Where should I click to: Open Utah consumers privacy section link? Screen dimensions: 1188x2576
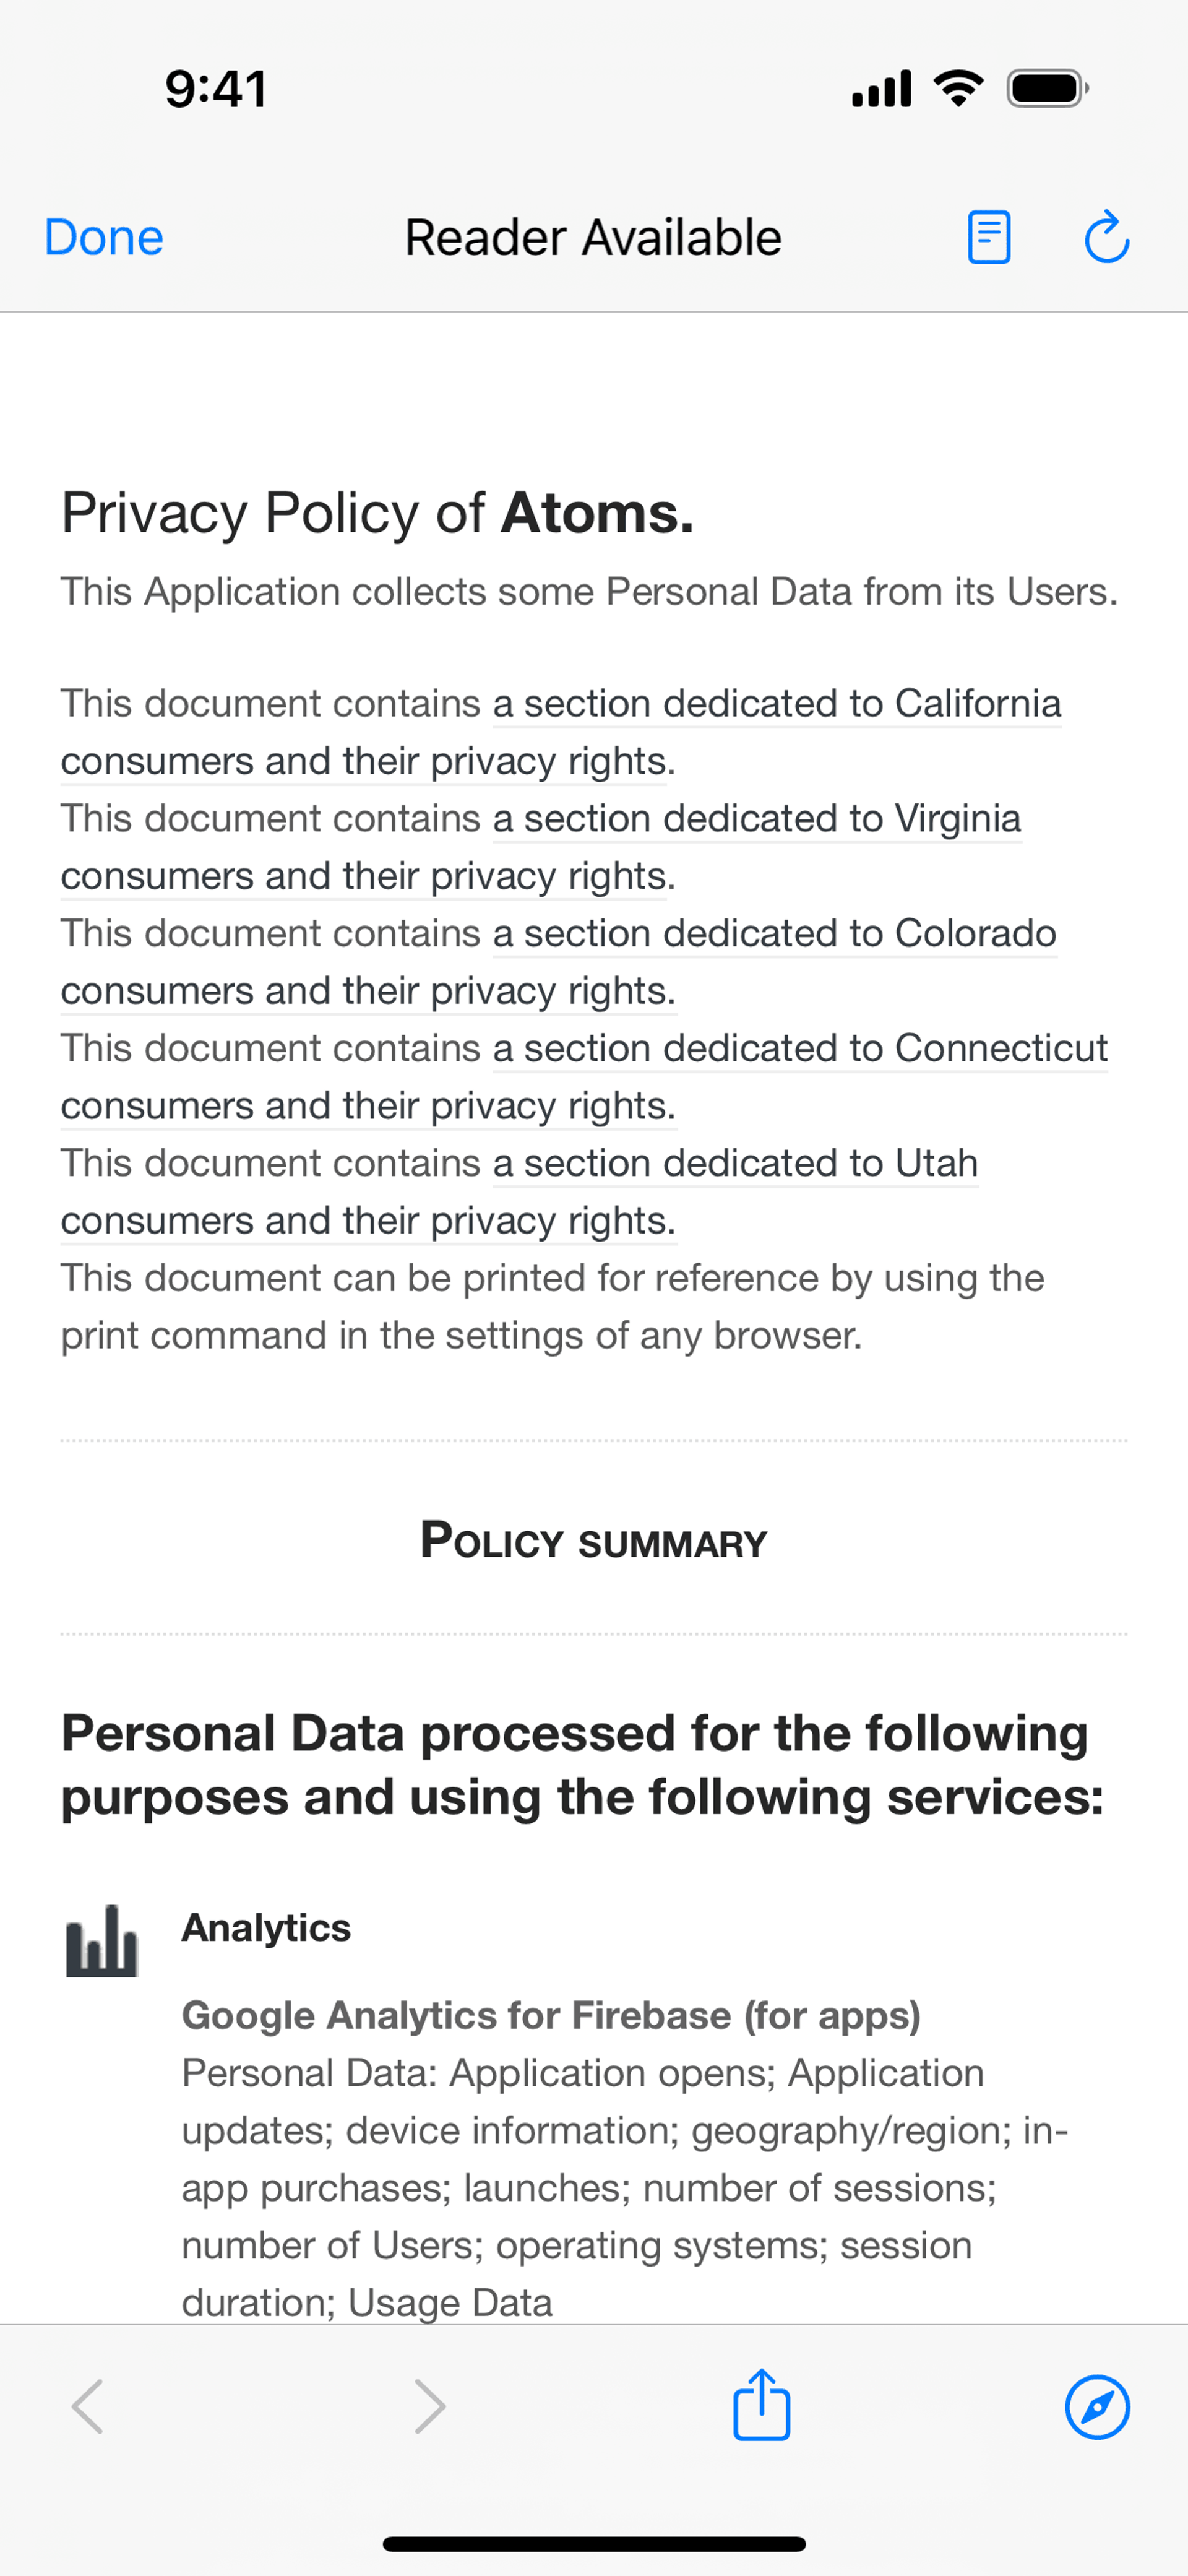click(519, 1192)
